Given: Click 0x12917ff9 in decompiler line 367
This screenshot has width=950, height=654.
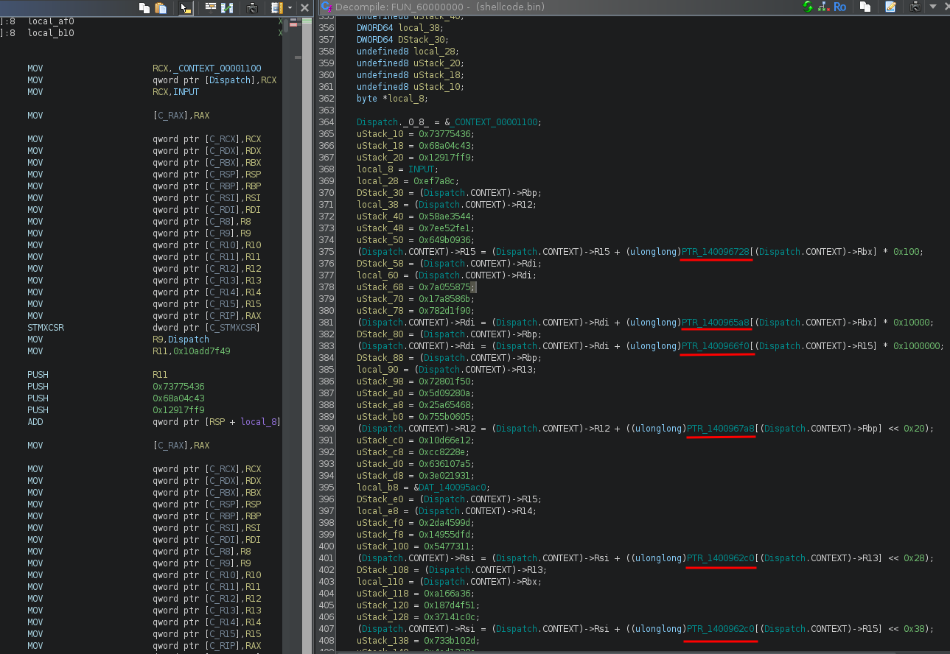Looking at the screenshot, I should (x=447, y=158).
